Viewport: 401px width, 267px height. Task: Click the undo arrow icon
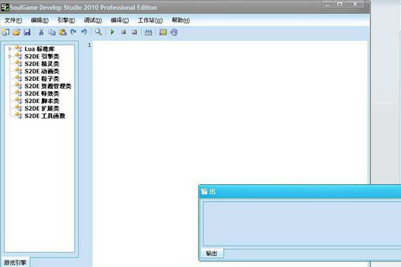pyautogui.click(x=84, y=32)
